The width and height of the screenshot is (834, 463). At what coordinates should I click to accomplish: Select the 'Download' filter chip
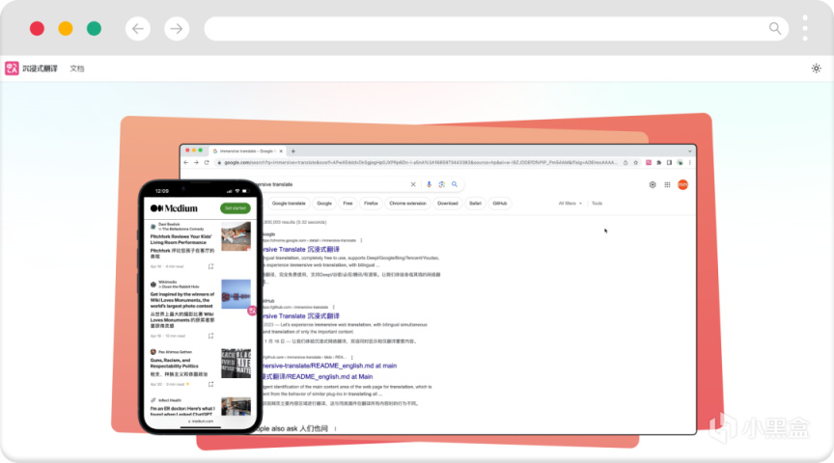point(448,204)
